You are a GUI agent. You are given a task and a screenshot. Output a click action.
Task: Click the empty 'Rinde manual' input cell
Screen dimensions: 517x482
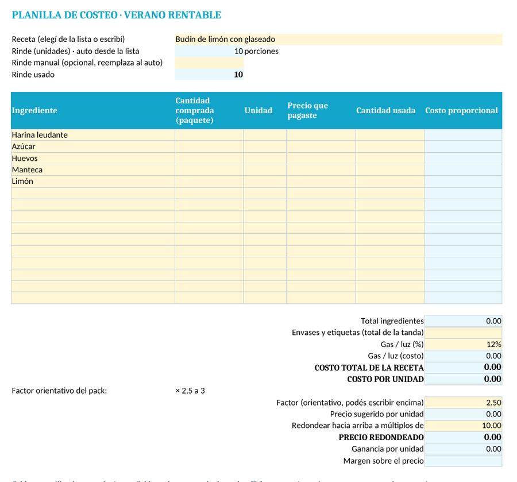coord(209,63)
